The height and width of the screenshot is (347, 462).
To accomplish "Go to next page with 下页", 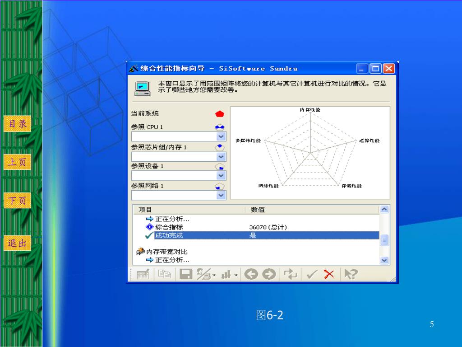I will point(17,200).
